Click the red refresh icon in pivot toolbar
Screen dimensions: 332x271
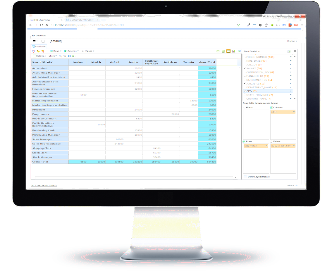coord(34,51)
